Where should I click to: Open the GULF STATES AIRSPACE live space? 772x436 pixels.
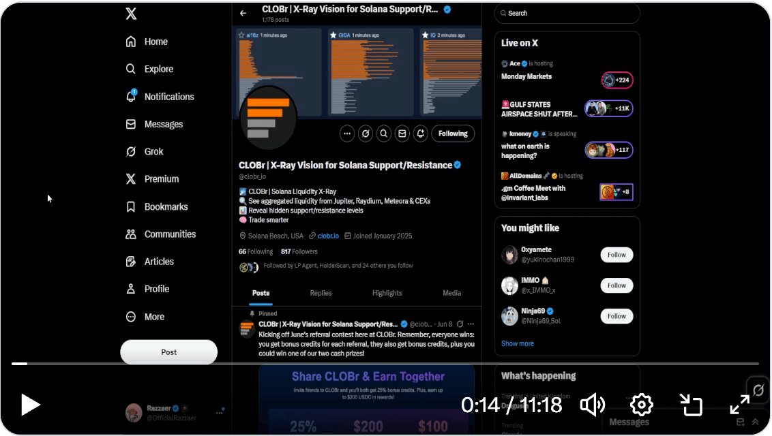point(608,108)
